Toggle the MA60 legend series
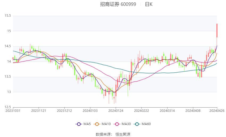 coord(142,124)
